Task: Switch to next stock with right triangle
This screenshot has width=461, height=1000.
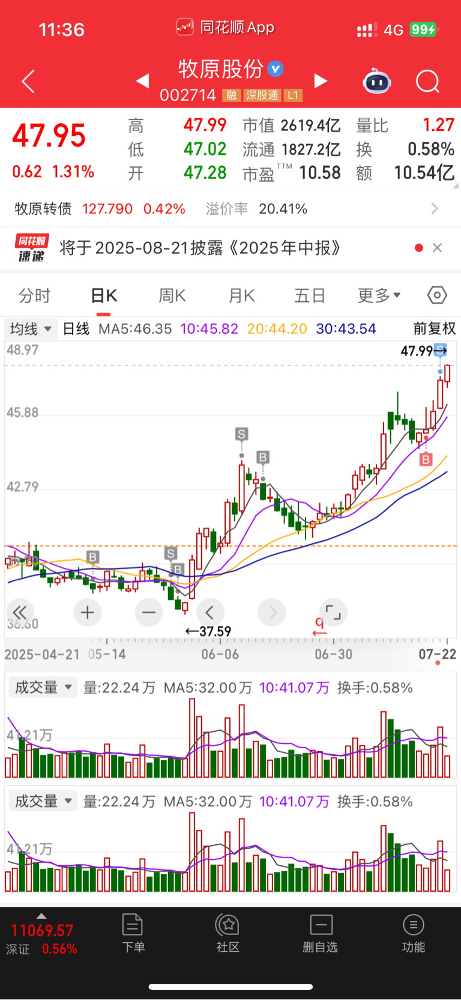Action: (x=321, y=81)
